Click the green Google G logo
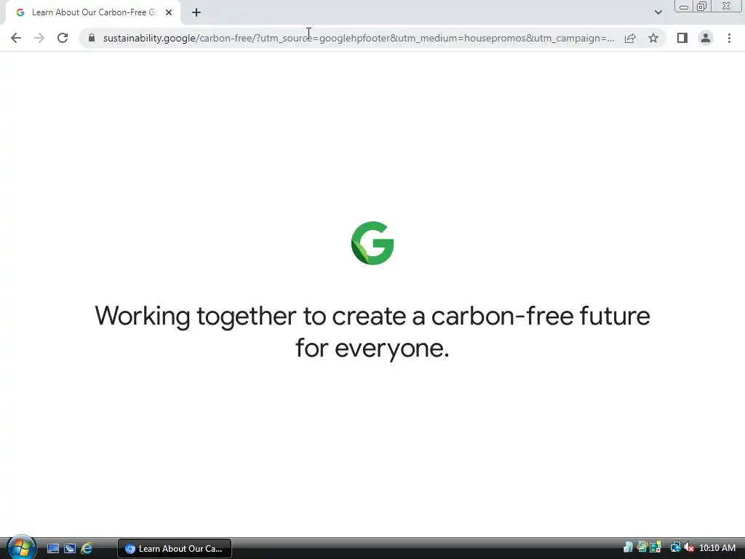This screenshot has height=559, width=745. (372, 243)
